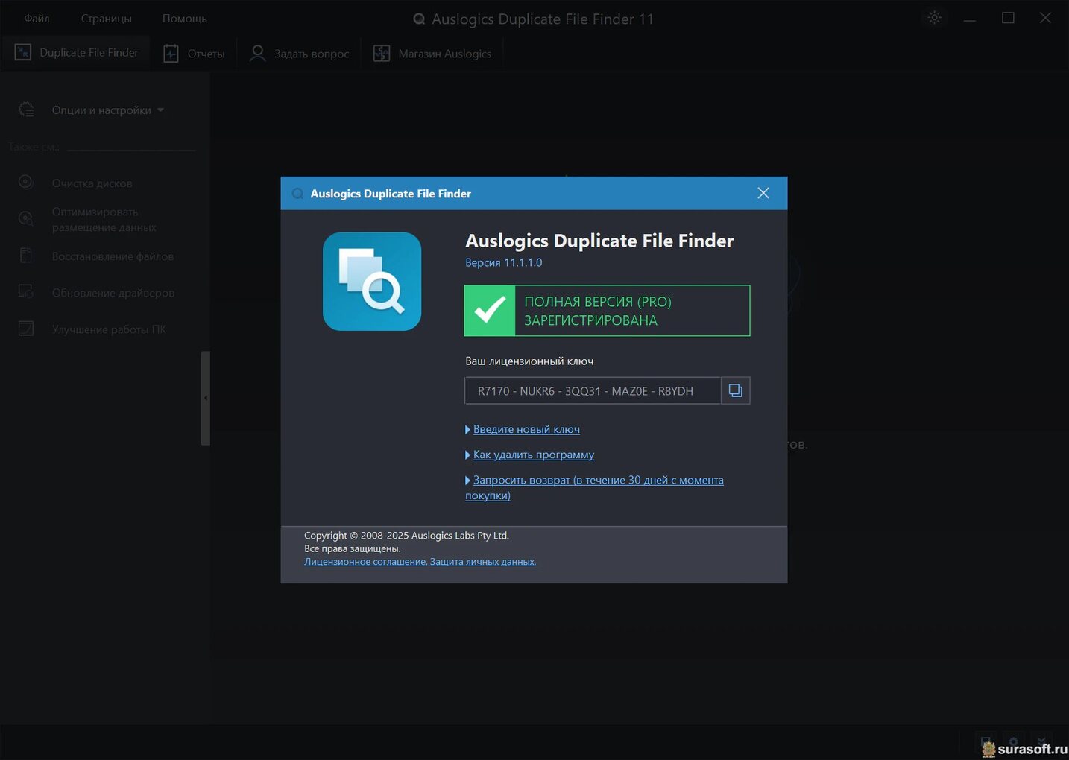Viewport: 1069px width, 760px height.
Task: Click the Улучшение работы ПК sidebar icon
Action: click(26, 329)
